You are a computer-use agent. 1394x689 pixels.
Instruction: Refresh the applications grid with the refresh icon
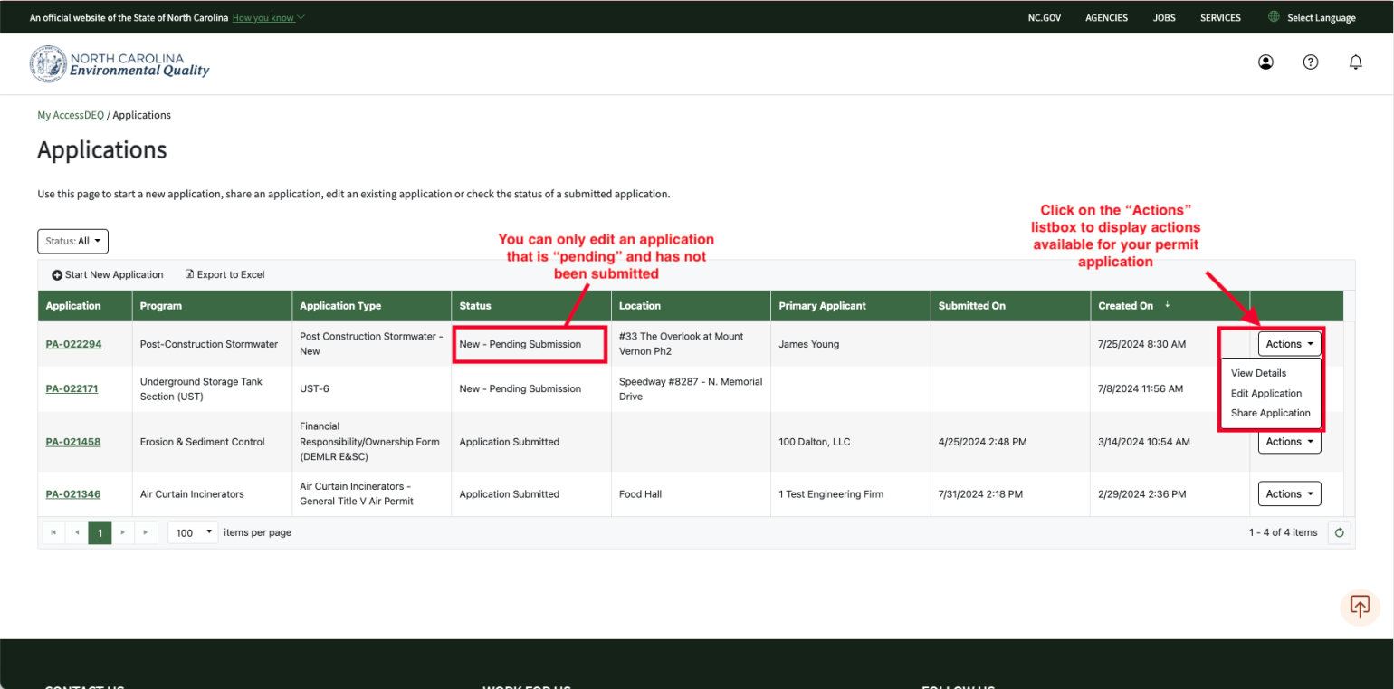[1340, 532]
